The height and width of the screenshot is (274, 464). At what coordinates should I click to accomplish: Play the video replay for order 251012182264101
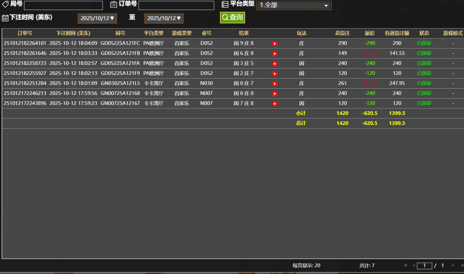point(275,43)
